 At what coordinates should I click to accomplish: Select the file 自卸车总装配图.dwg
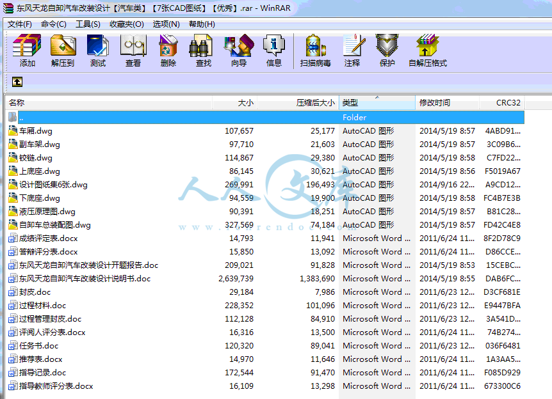point(55,225)
